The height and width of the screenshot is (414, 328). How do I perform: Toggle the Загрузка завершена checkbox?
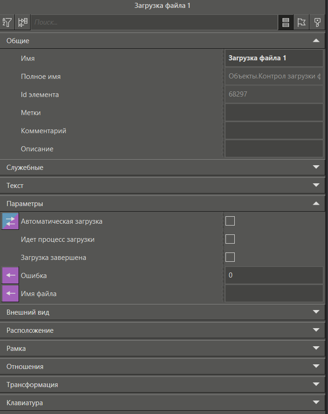coord(230,257)
